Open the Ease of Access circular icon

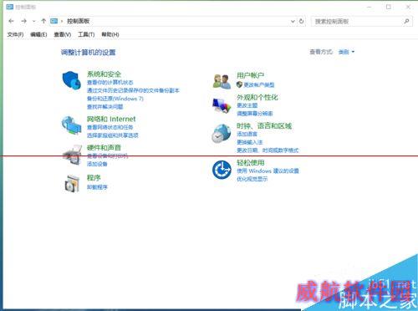(x=222, y=170)
